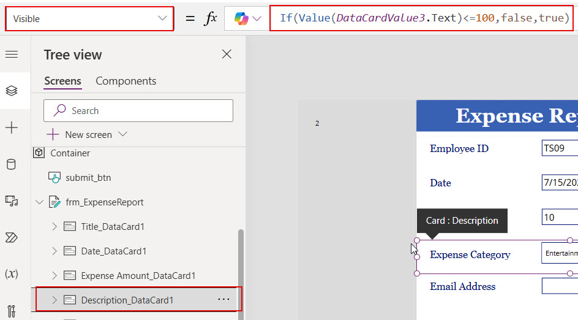Click the fx formula icon
This screenshot has height=320, width=578.
click(211, 18)
